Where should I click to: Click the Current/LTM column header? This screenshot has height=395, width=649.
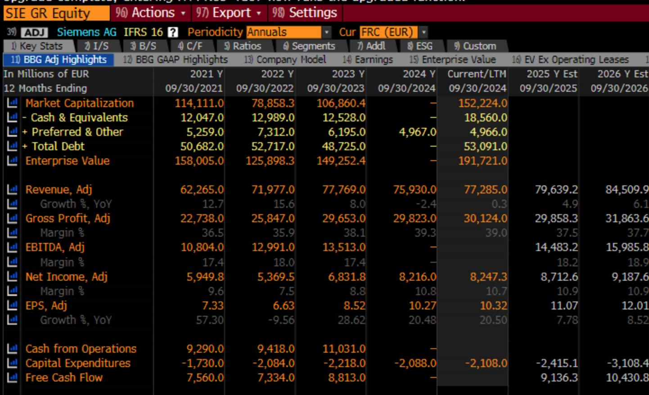(477, 74)
